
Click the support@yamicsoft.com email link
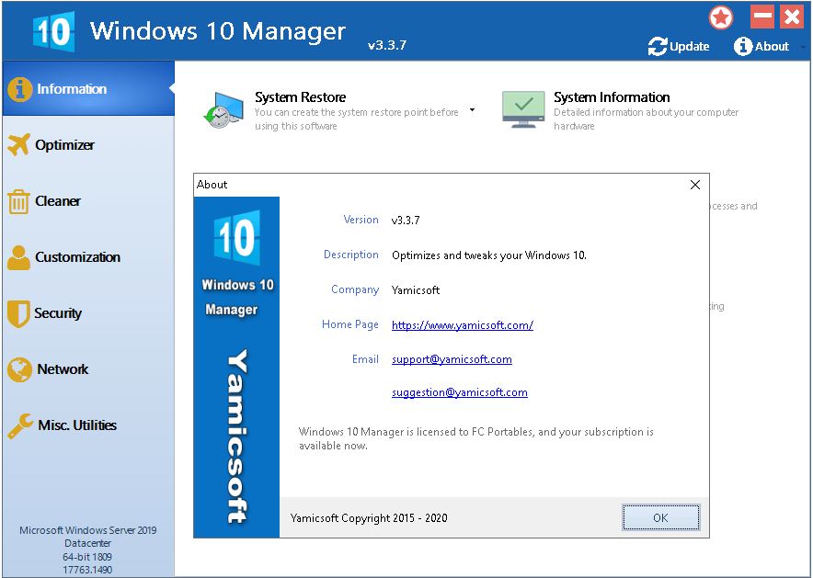[x=452, y=359]
